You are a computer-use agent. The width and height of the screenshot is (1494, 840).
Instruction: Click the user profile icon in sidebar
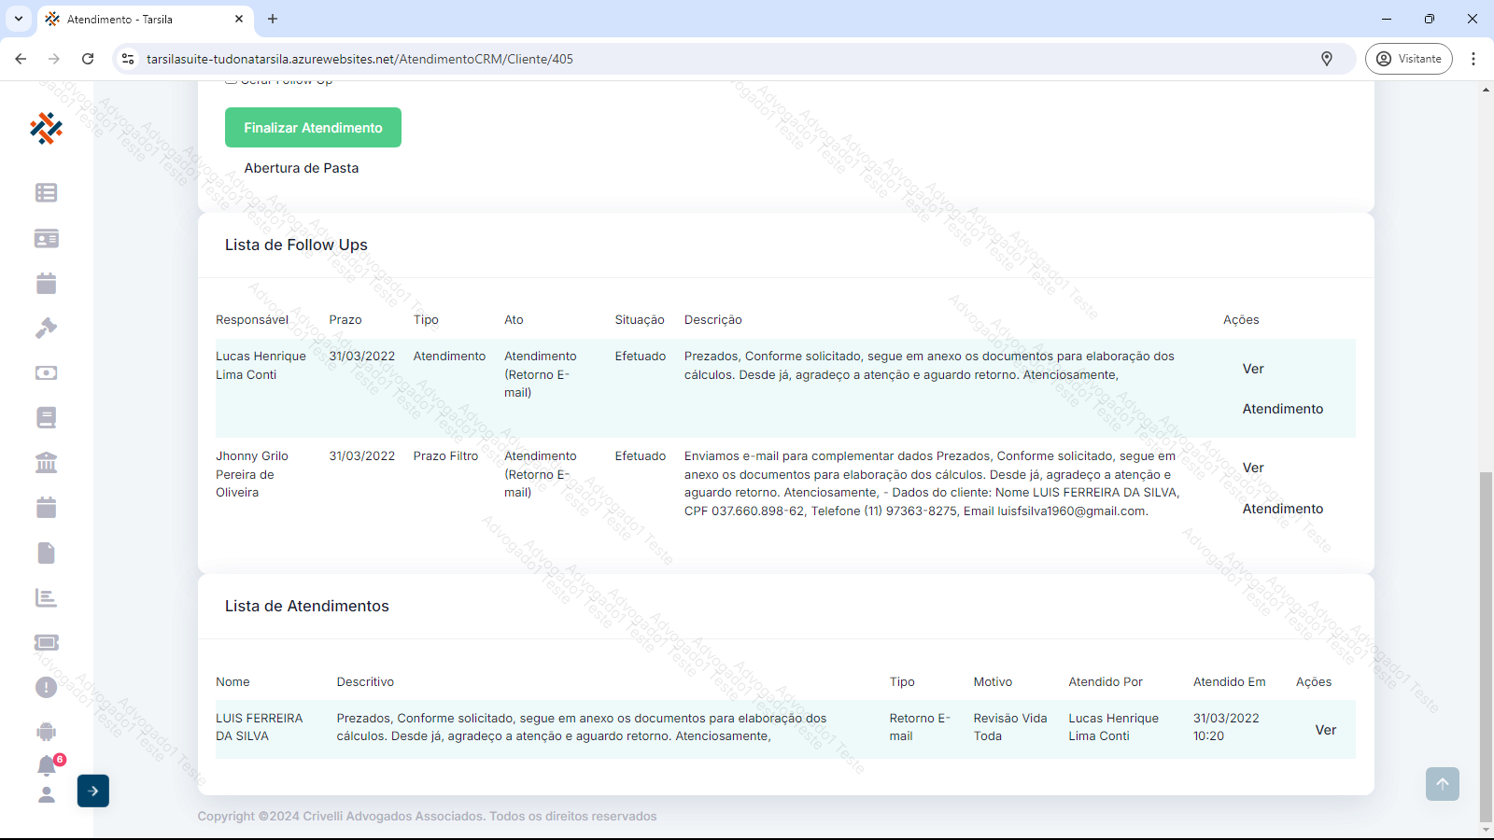46,794
